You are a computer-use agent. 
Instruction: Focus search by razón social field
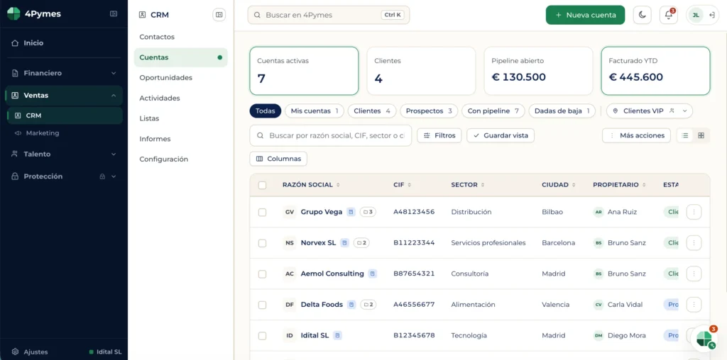pyautogui.click(x=331, y=135)
